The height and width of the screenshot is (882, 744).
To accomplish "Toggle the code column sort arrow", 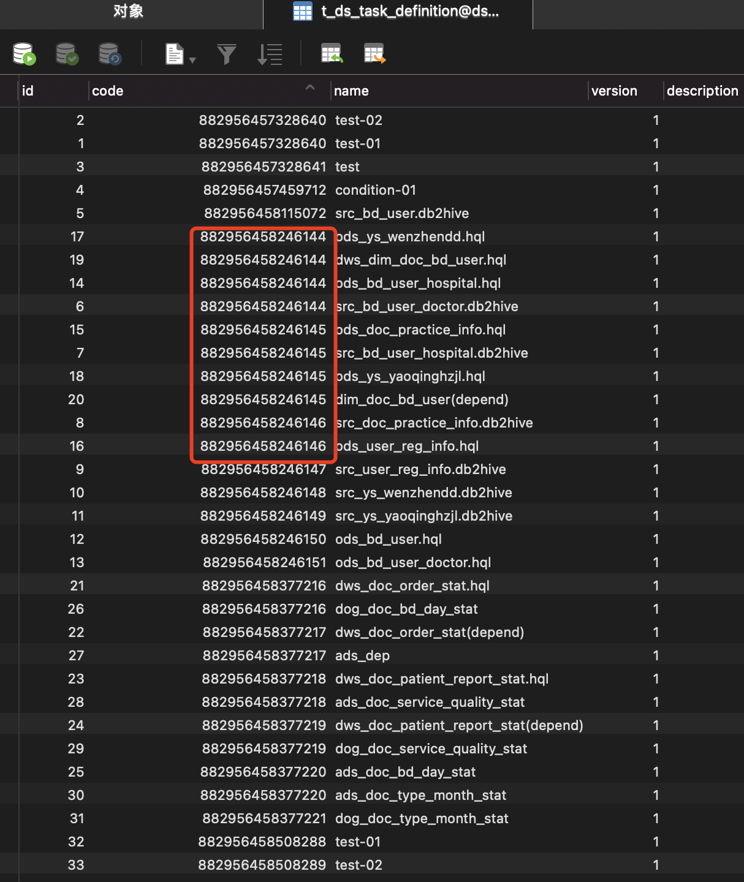I will click(310, 88).
